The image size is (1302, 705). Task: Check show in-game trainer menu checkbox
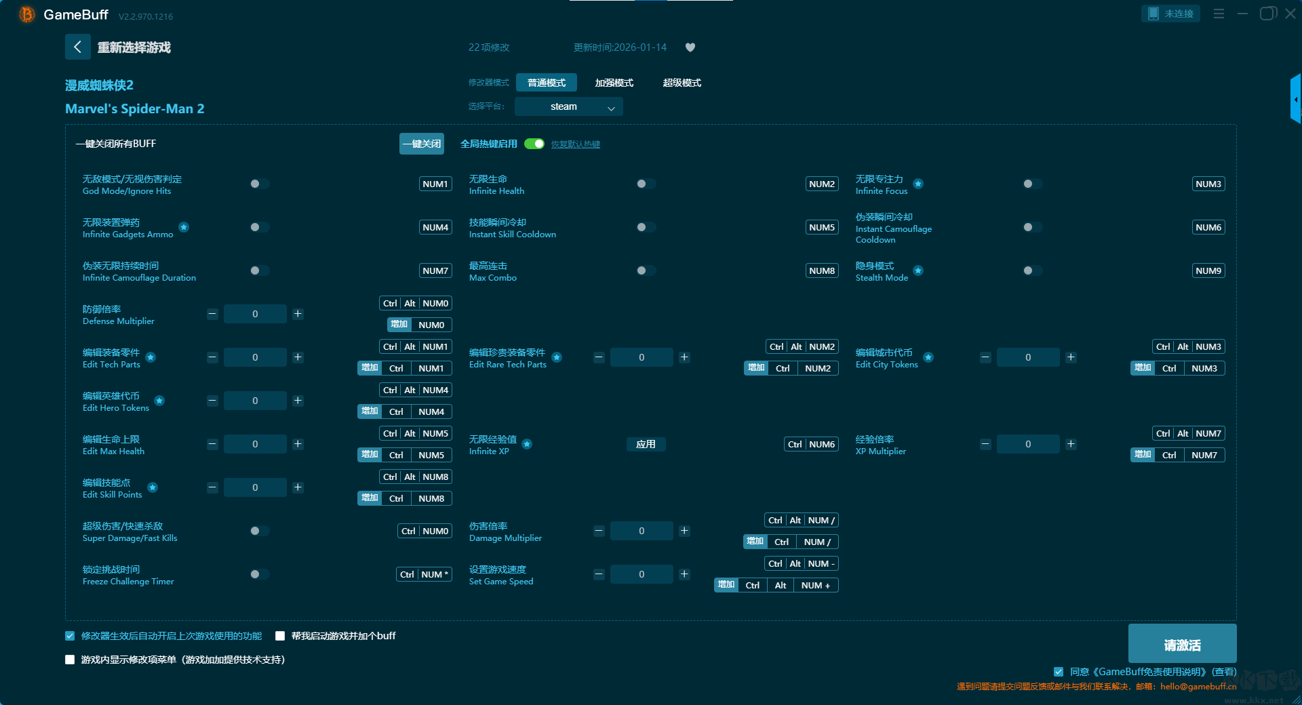(x=70, y=660)
